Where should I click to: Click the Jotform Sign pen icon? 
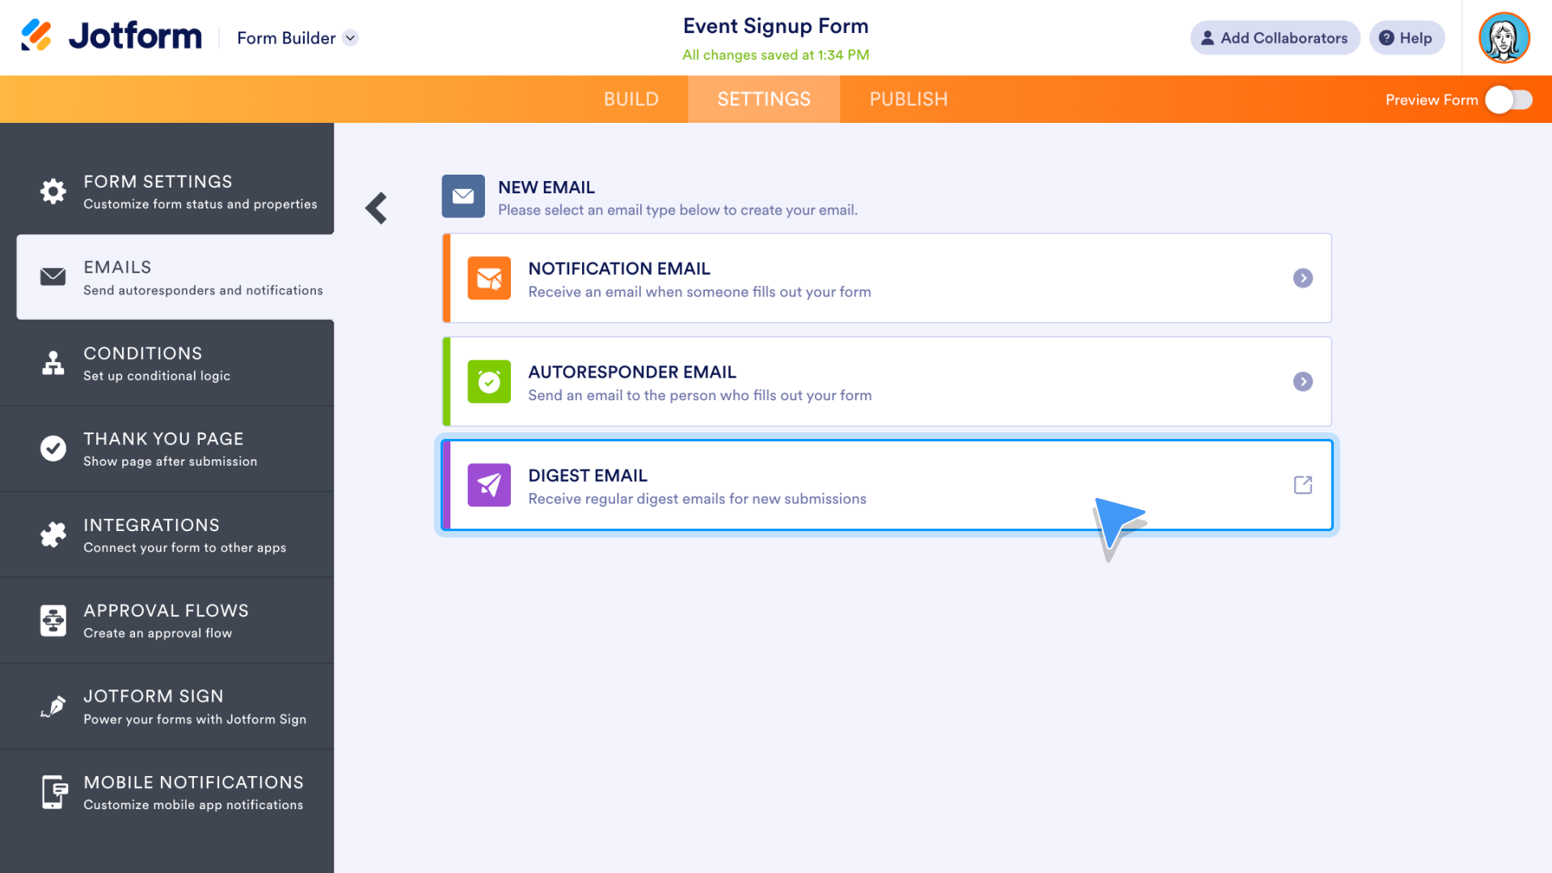pyautogui.click(x=53, y=706)
